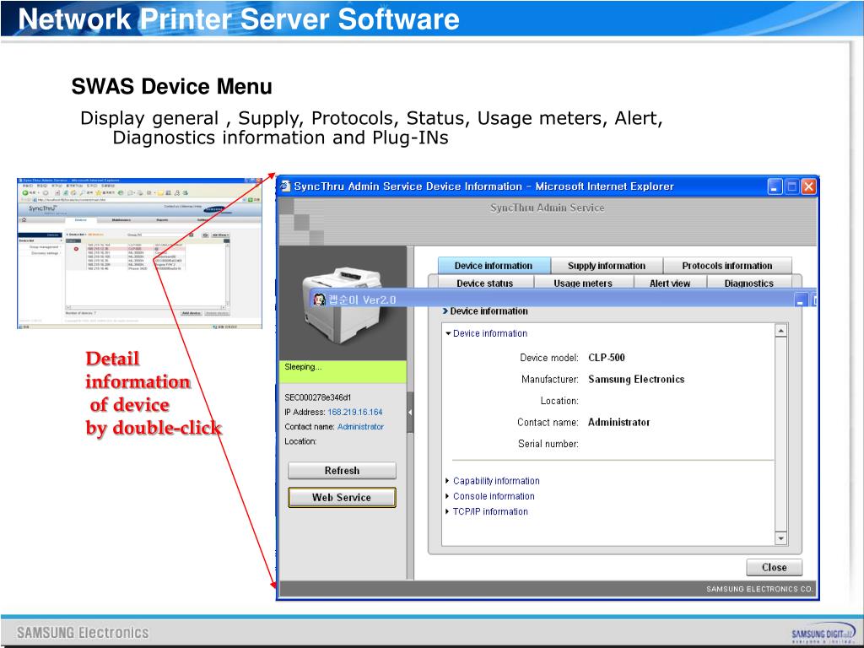Open the Supply information tab
This screenshot has height=648, width=864.
pyautogui.click(x=607, y=266)
